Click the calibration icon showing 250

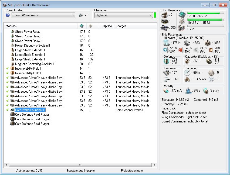164,28
